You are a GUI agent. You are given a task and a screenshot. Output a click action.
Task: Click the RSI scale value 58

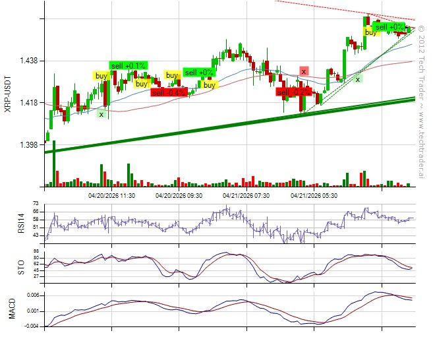[x=36, y=220]
